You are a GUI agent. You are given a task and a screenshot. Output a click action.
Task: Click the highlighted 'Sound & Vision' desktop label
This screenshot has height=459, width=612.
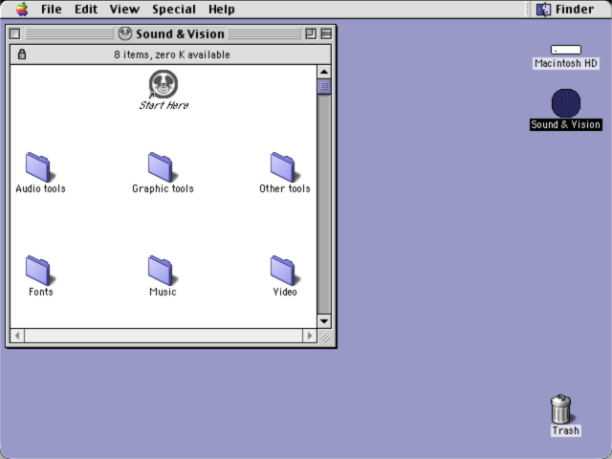click(x=566, y=124)
